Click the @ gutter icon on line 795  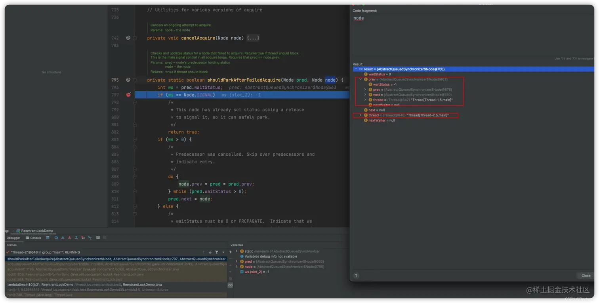[x=128, y=80]
